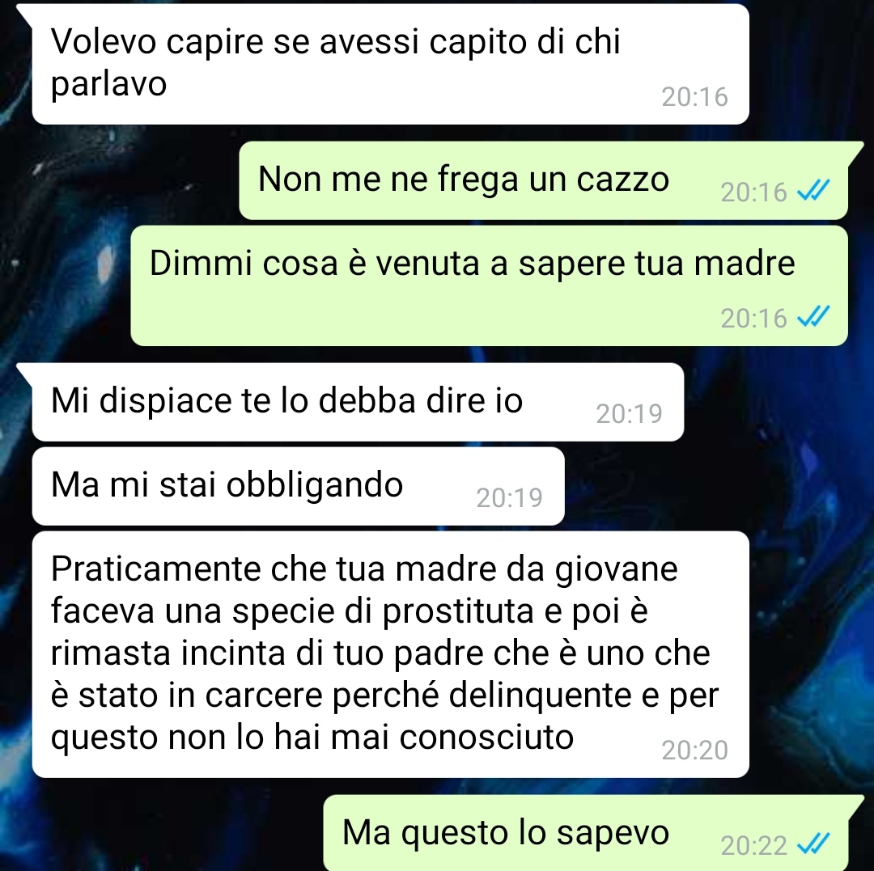This screenshot has height=871, width=874.
Task: Tap the word 'prostituta' in the long message
Action: click(x=457, y=611)
